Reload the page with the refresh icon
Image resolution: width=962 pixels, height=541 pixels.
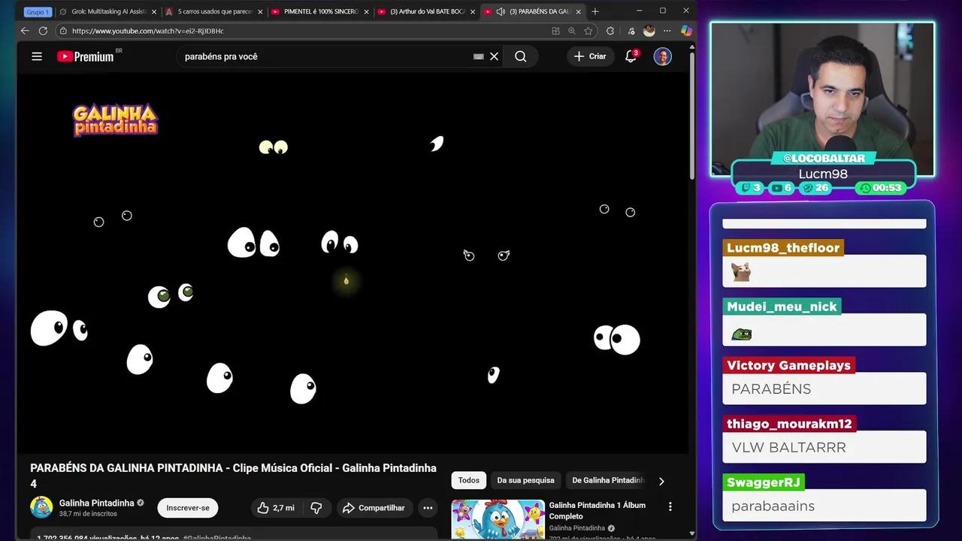coord(43,31)
